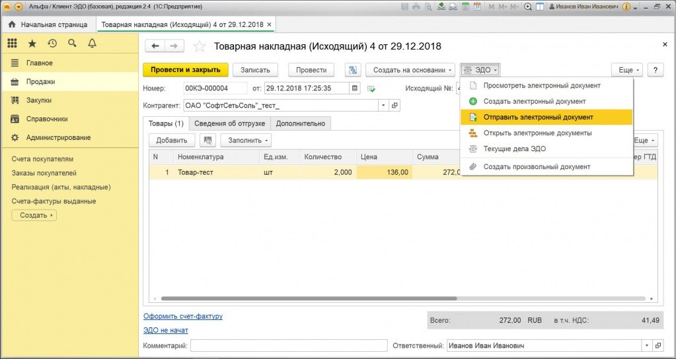676x359 pixels.
Task: Expand the Создать на основании dropdown
Action: [414, 70]
